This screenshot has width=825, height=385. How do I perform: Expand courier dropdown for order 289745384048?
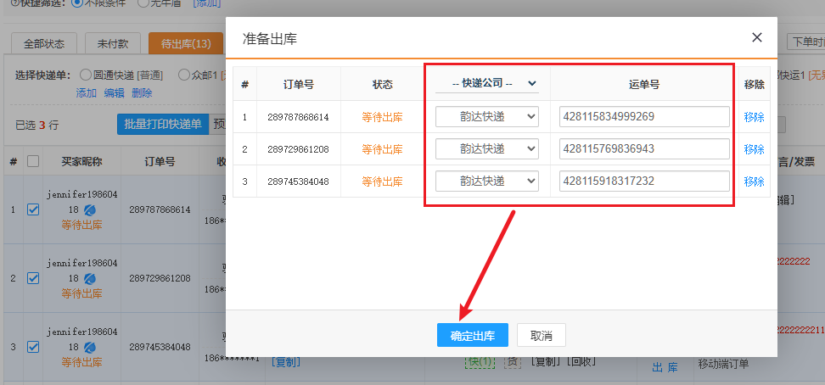(x=486, y=181)
